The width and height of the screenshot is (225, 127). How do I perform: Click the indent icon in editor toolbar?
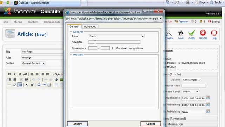[x=27, y=80]
